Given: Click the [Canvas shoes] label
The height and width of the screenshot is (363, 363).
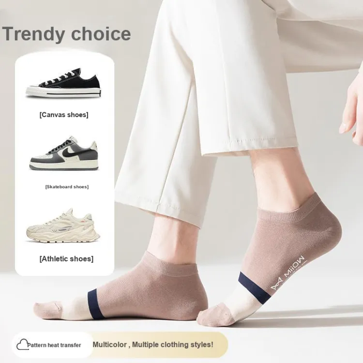Looking at the screenshot, I should pos(64,115).
